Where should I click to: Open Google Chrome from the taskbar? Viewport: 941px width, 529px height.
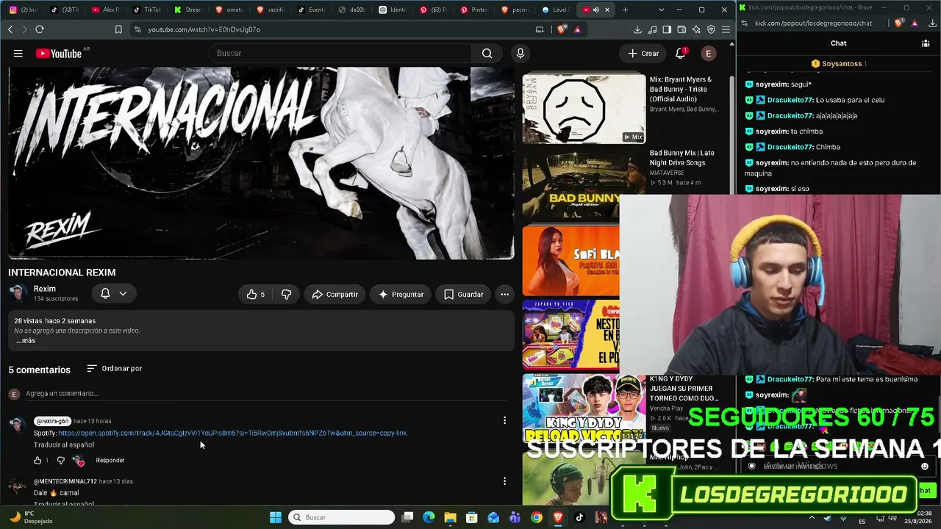pos(537,517)
